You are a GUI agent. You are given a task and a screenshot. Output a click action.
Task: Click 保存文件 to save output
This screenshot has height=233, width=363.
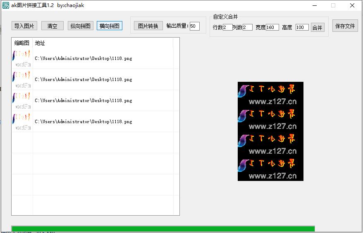[x=345, y=26]
